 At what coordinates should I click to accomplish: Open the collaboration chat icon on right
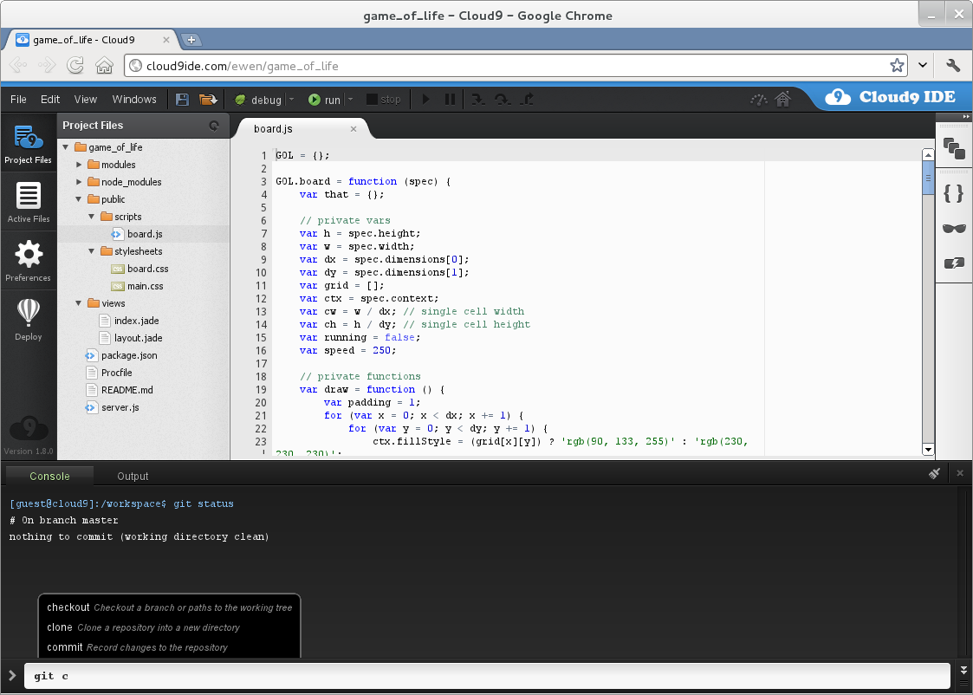pos(954,149)
